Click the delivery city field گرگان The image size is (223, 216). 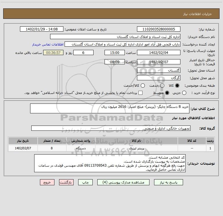click(x=159, y=78)
